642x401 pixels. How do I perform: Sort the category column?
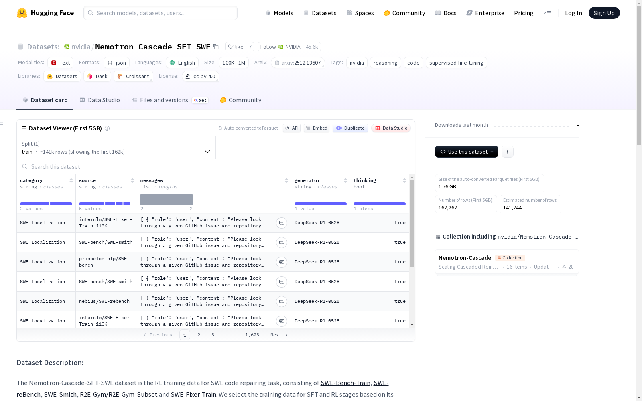tap(71, 180)
